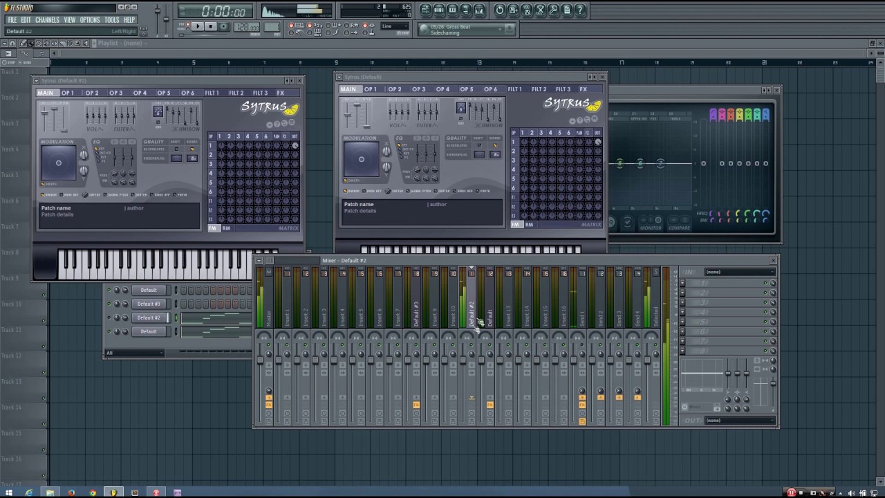Select the playlist slice tool
The width and height of the screenshot is (885, 498).
[62, 44]
